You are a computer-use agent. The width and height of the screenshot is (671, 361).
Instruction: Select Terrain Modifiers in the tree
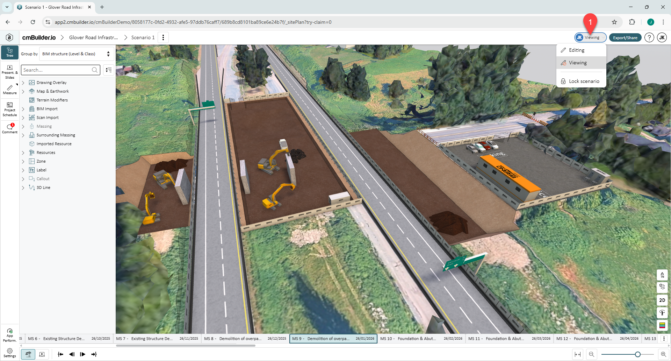[52, 100]
